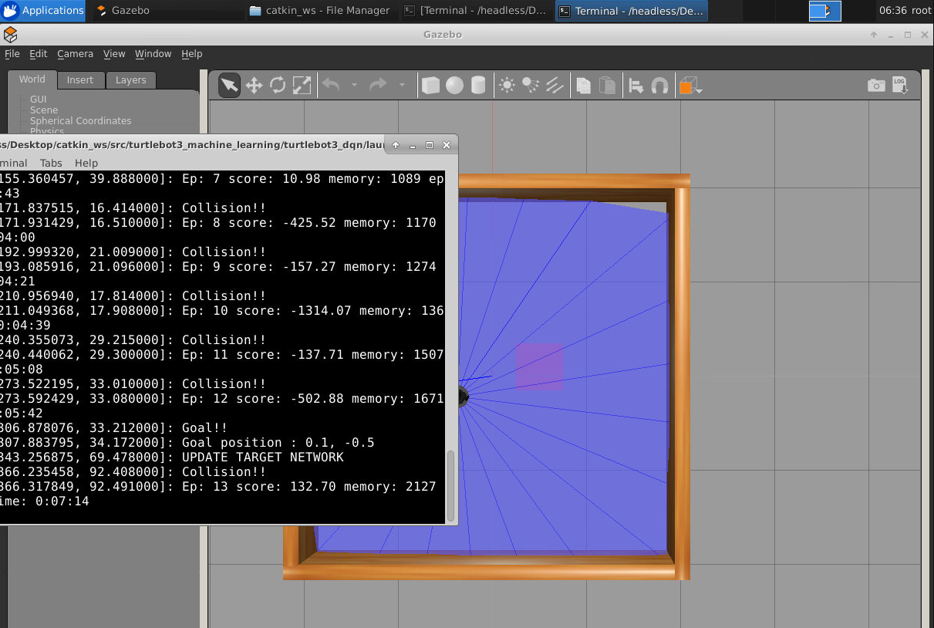
Task: Open the undo history dropdown arrow
Action: (x=354, y=86)
